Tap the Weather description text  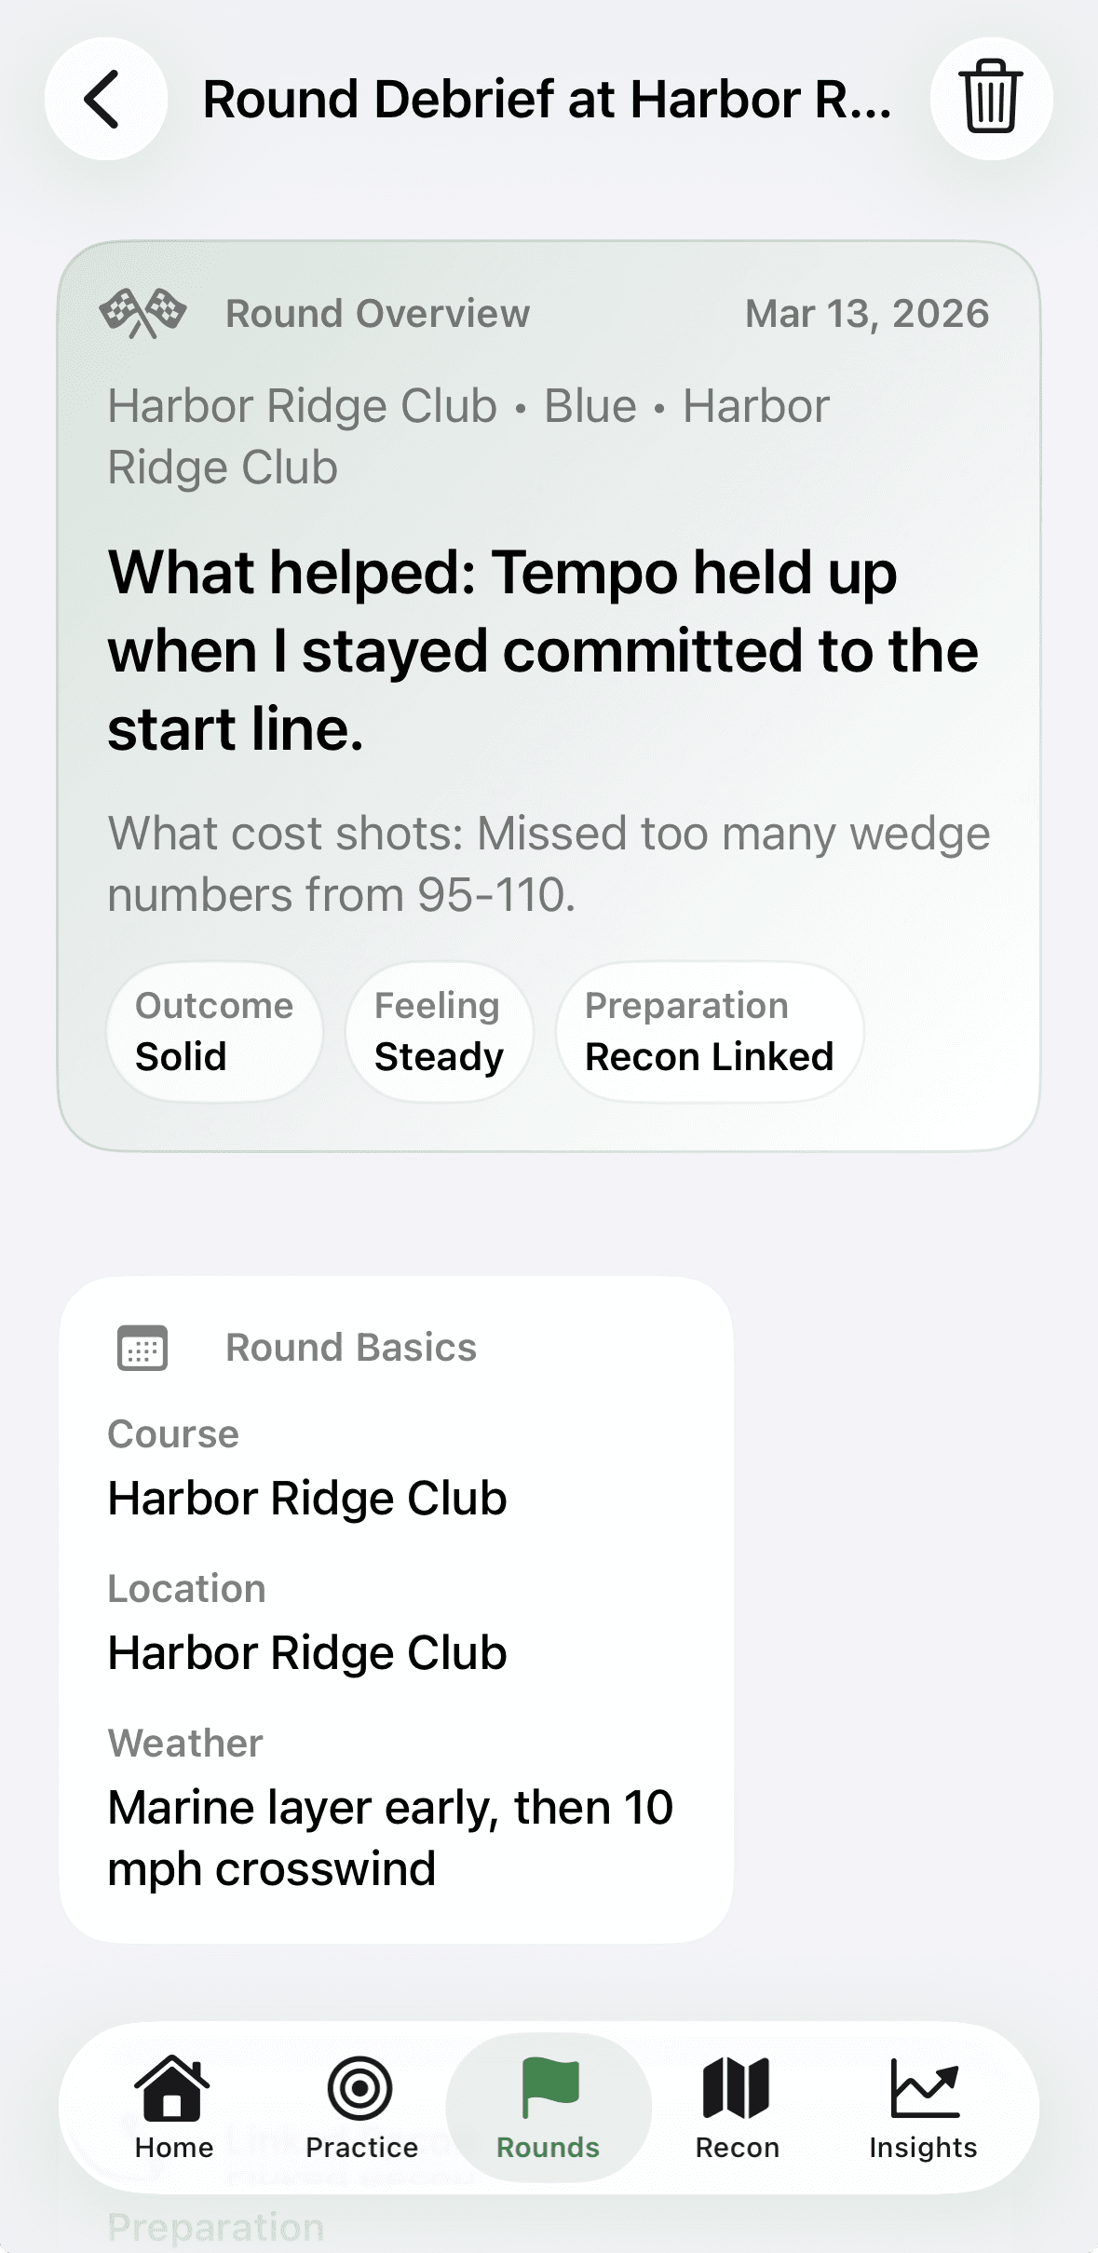(390, 1838)
